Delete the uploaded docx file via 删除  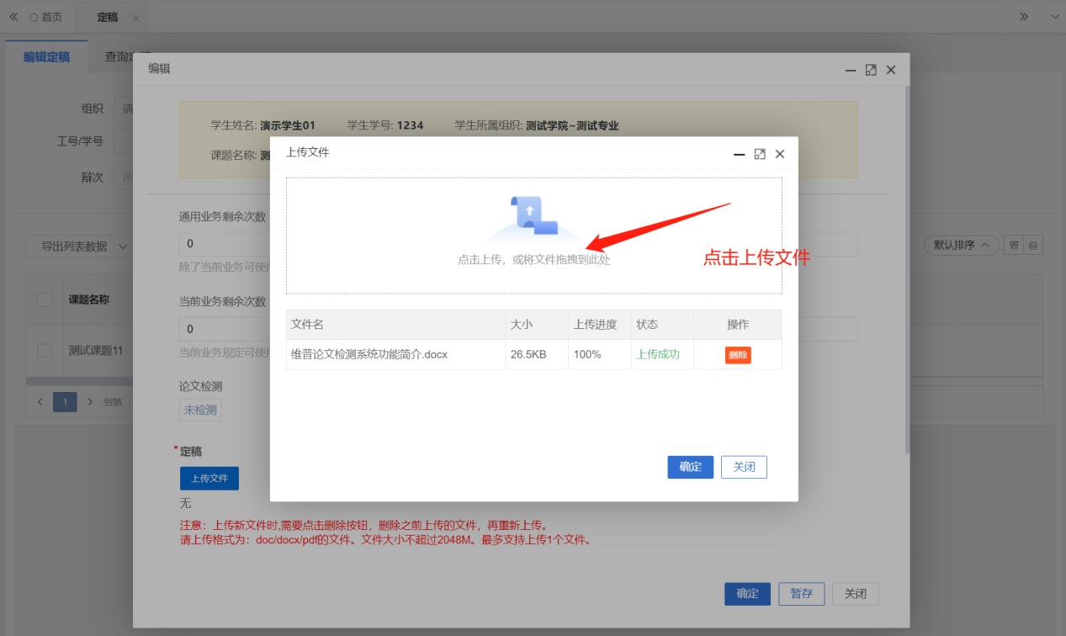(x=738, y=355)
